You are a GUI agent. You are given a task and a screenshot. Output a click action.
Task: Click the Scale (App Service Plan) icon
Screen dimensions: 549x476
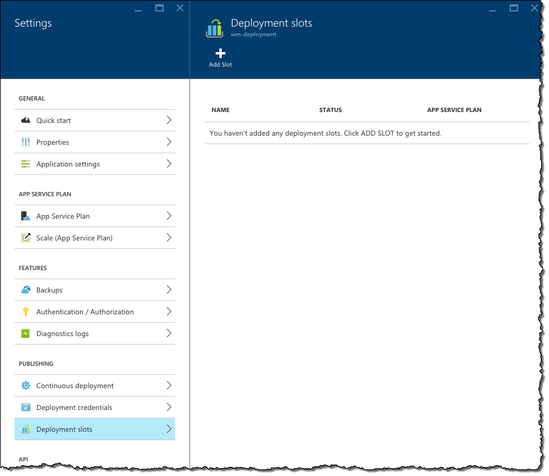25,239
